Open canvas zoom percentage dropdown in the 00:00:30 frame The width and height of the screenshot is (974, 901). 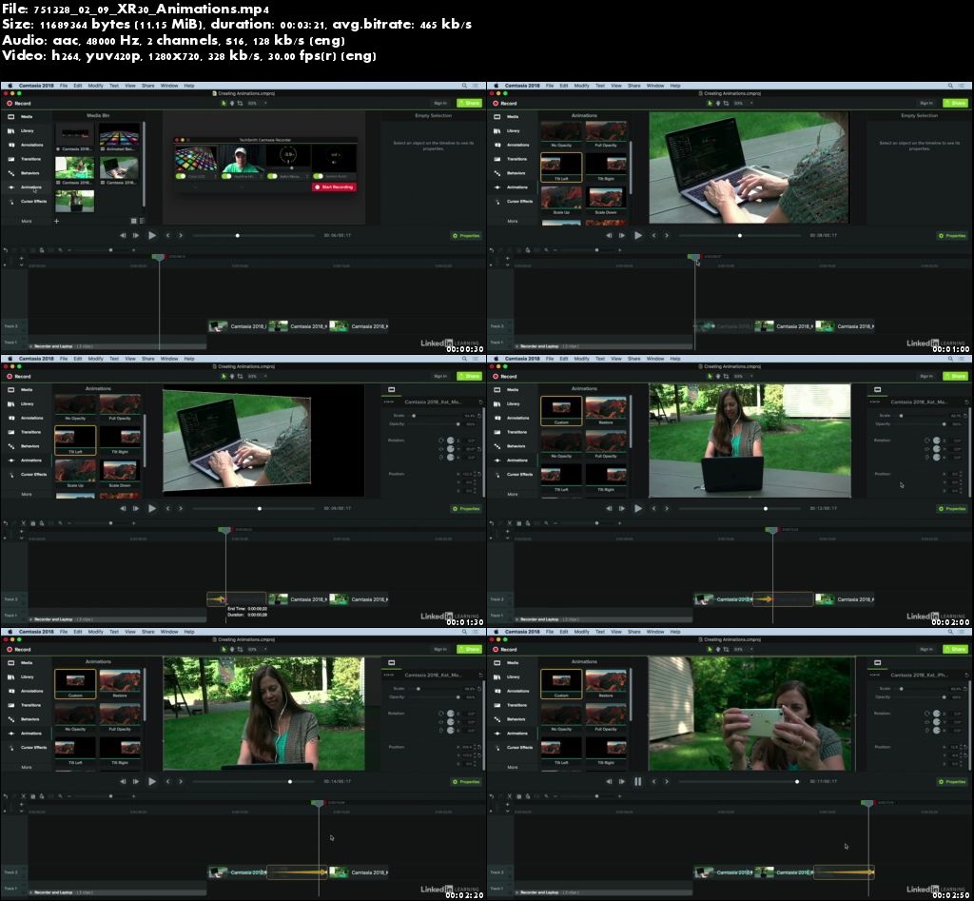(251, 103)
